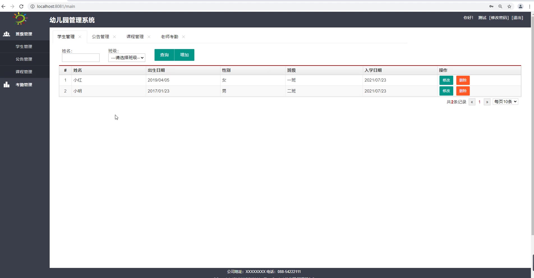Click the [修改密码] link
Screen dimensions: 534x278
pos(499,18)
